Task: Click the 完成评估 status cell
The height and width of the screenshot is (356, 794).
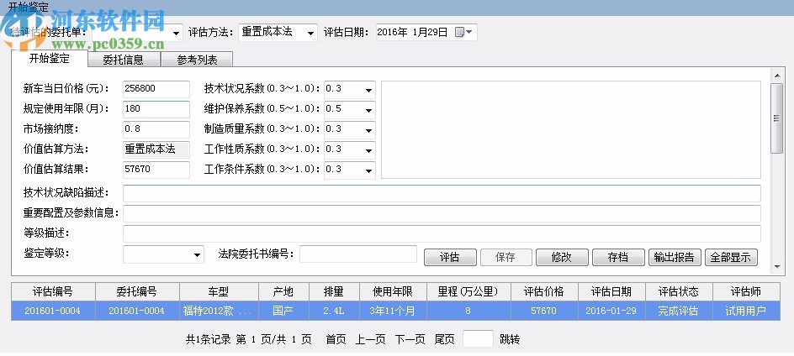Action: [679, 311]
